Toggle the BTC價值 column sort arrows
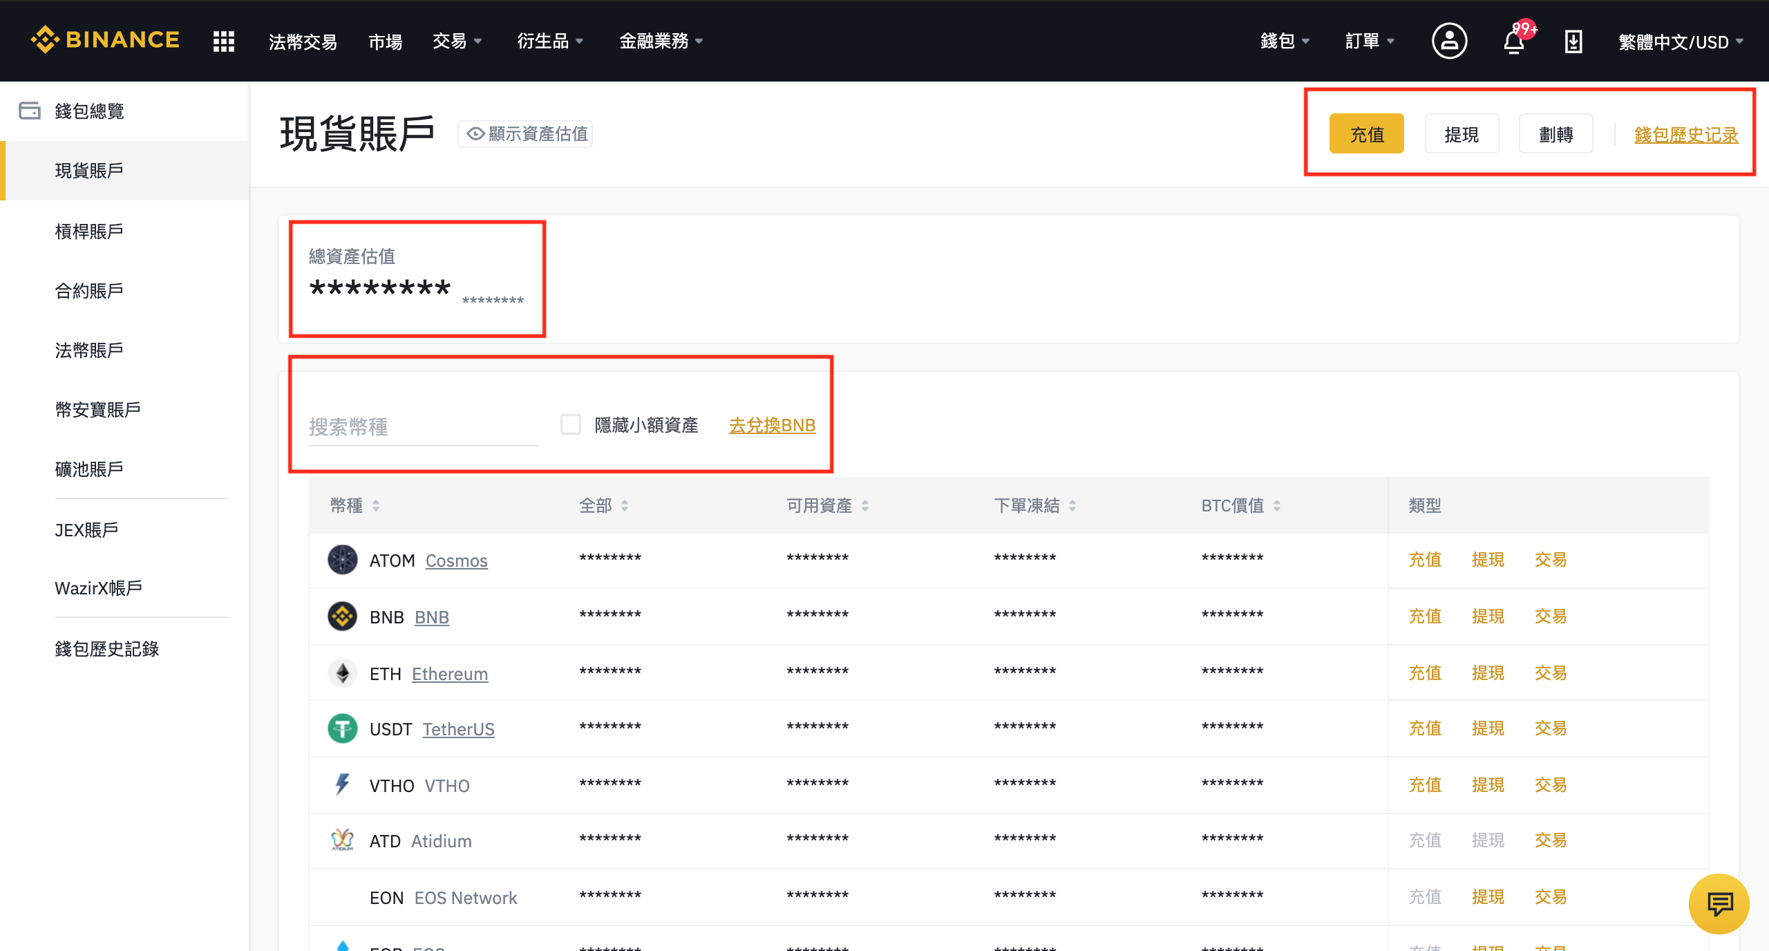1769x951 pixels. click(x=1277, y=505)
